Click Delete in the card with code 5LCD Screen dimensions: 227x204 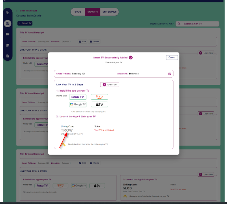[x=95, y=163]
